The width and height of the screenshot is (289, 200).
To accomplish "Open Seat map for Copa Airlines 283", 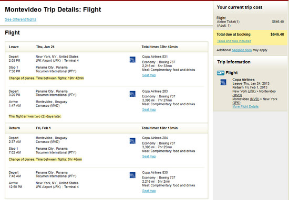I will coord(149,109).
